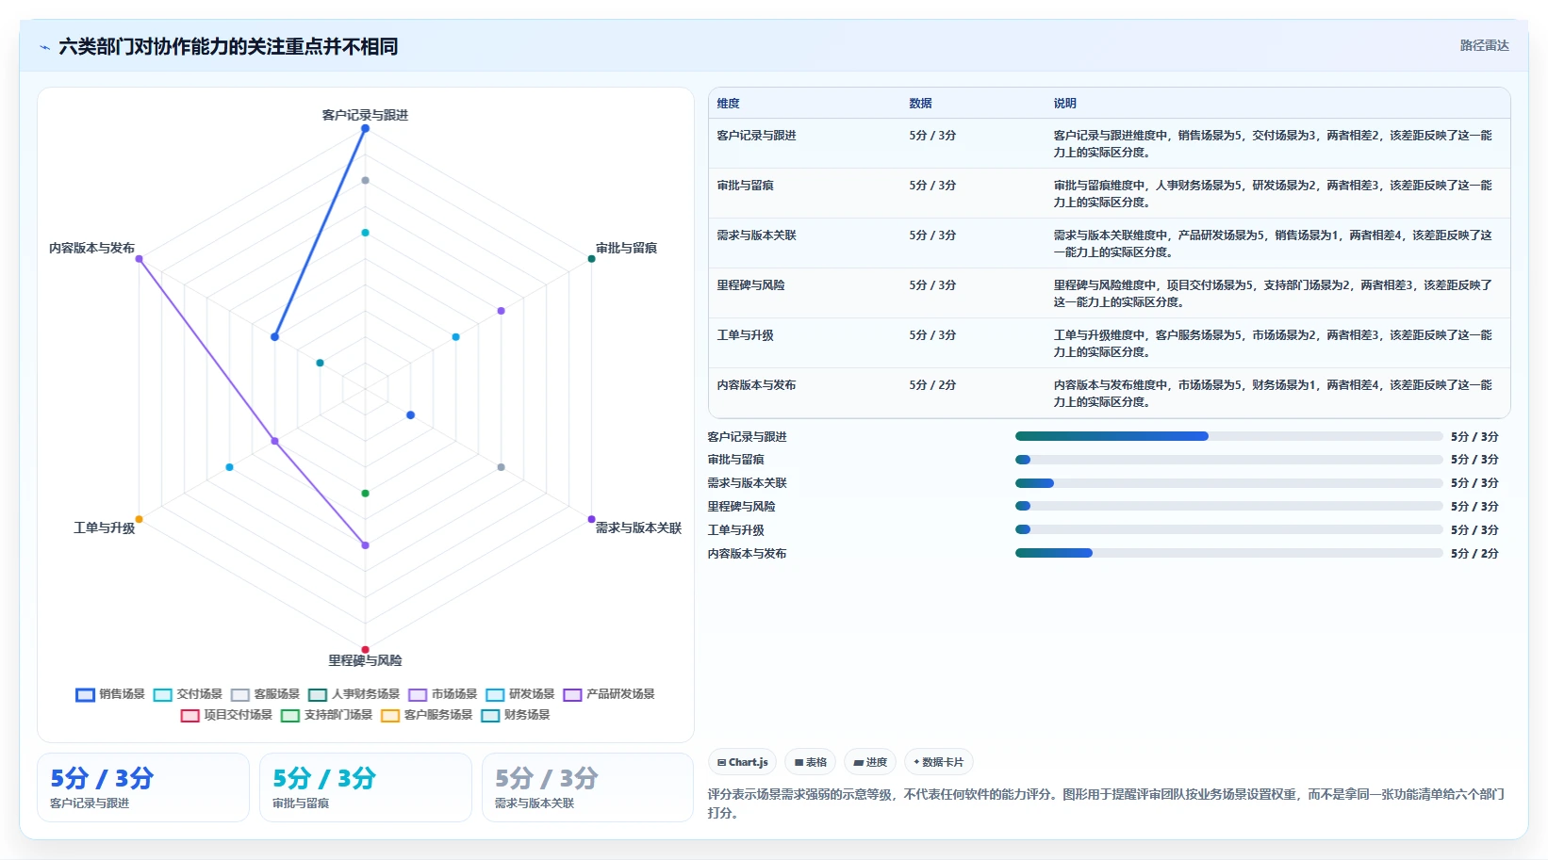Viewport: 1548px width, 860px height.
Task: Click the title icon beside 六类部门对协作能力
Action: (x=44, y=47)
